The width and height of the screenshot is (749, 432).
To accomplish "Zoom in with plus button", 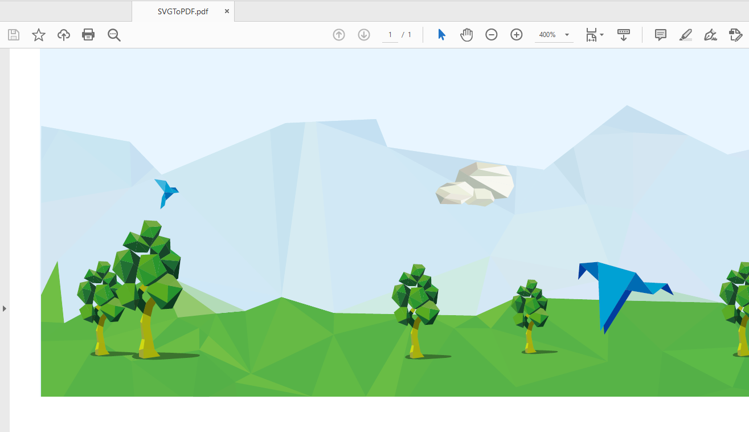I will [517, 35].
